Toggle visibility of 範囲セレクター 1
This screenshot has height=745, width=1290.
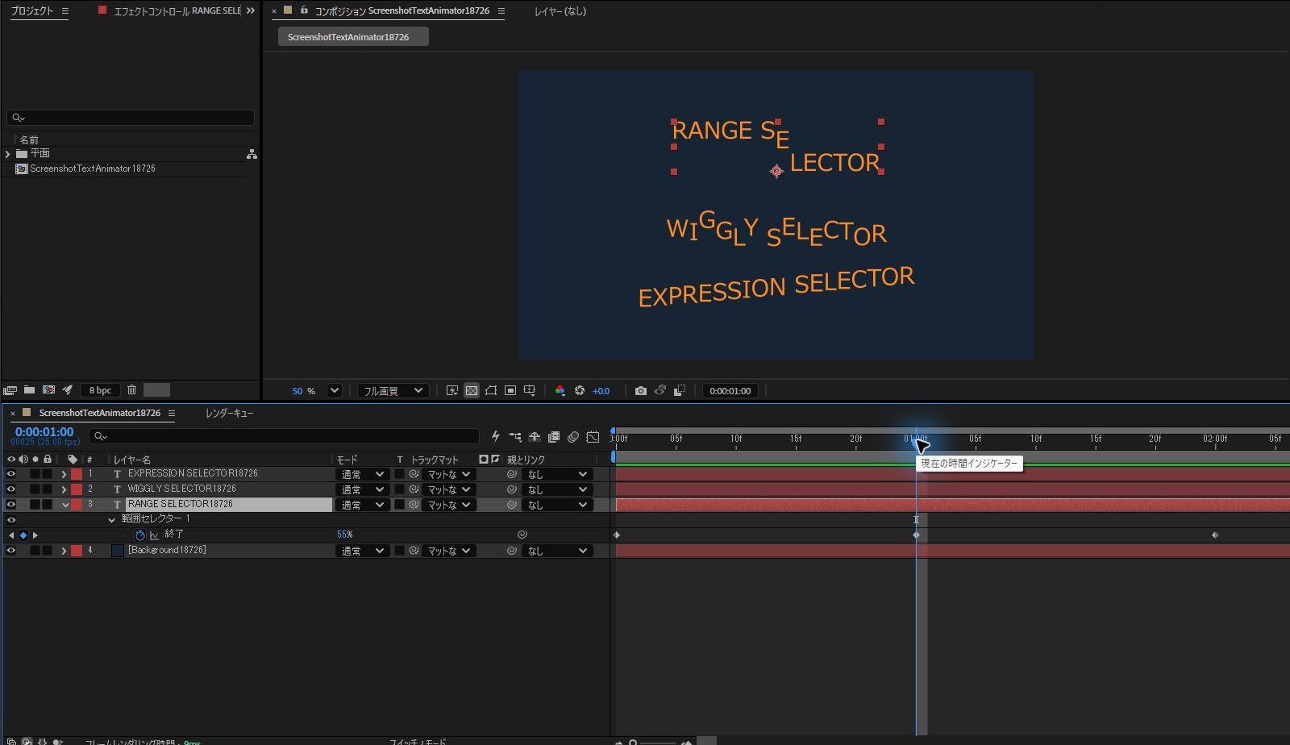(11, 520)
